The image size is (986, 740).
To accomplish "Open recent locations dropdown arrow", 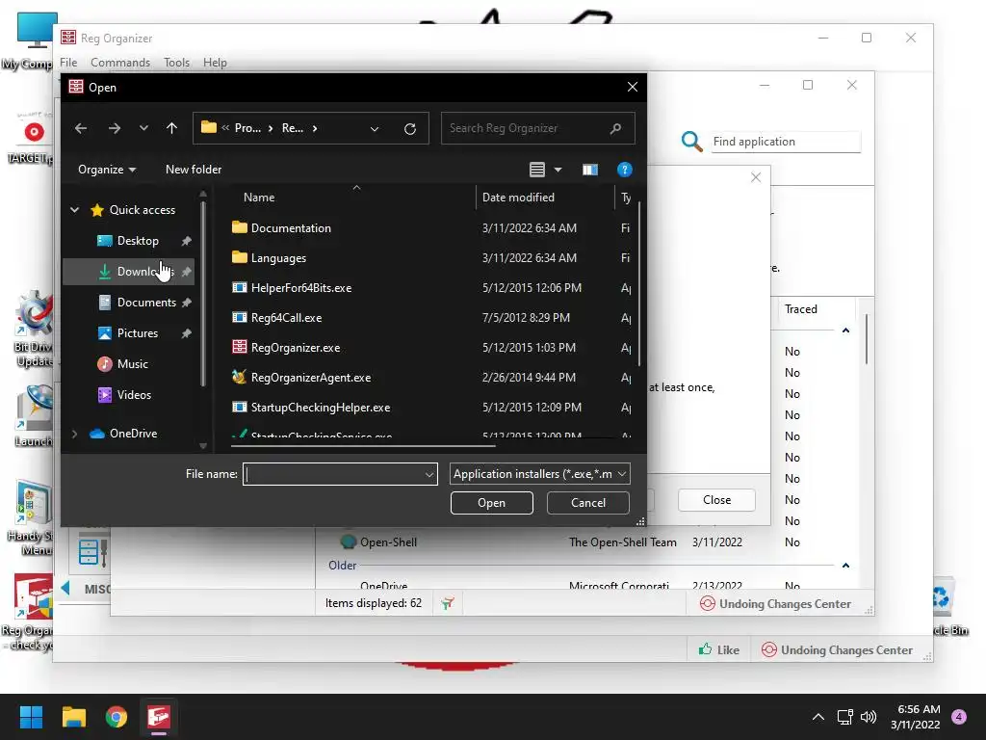I will click(143, 128).
